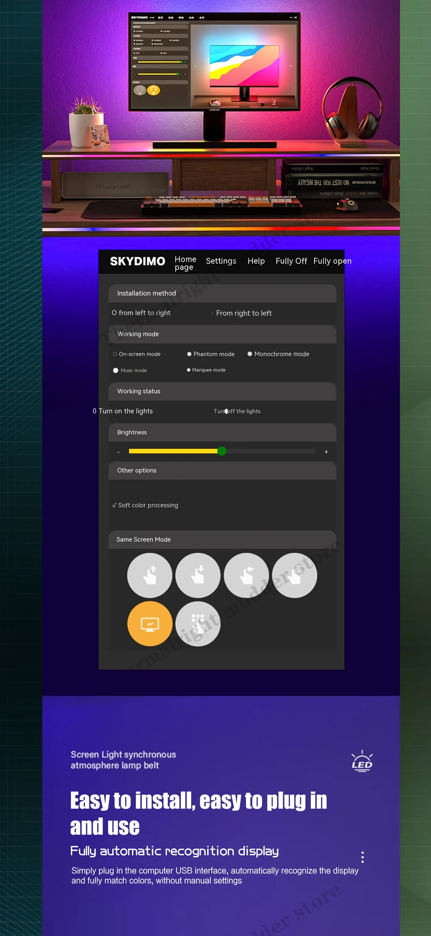This screenshot has height=936, width=431.
Task: Switch to Marquee mode
Action: point(189,370)
